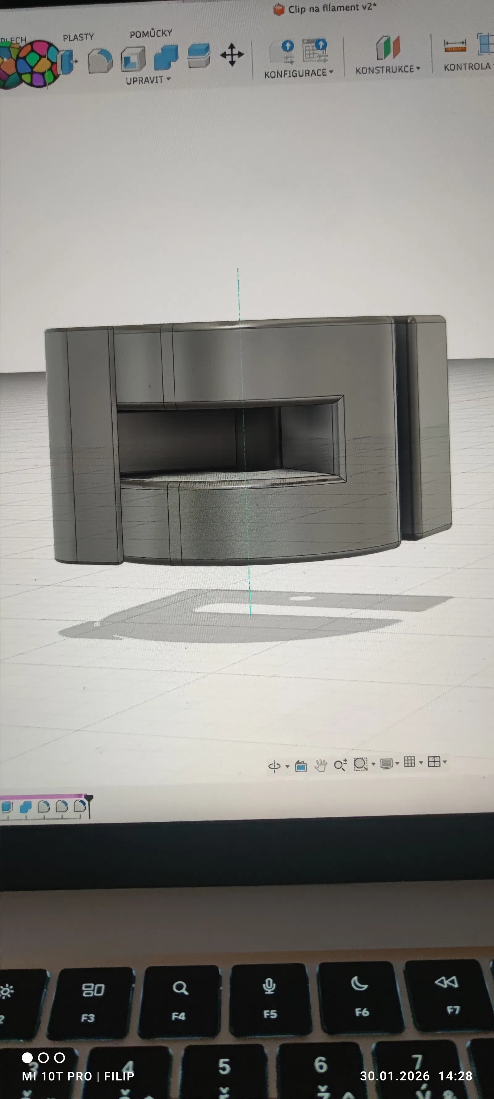Expand the Orbit type dropdown arrow
The width and height of the screenshot is (494, 1099).
pyautogui.click(x=287, y=767)
